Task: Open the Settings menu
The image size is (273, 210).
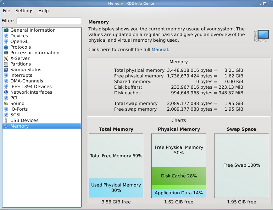Action: click(24, 11)
